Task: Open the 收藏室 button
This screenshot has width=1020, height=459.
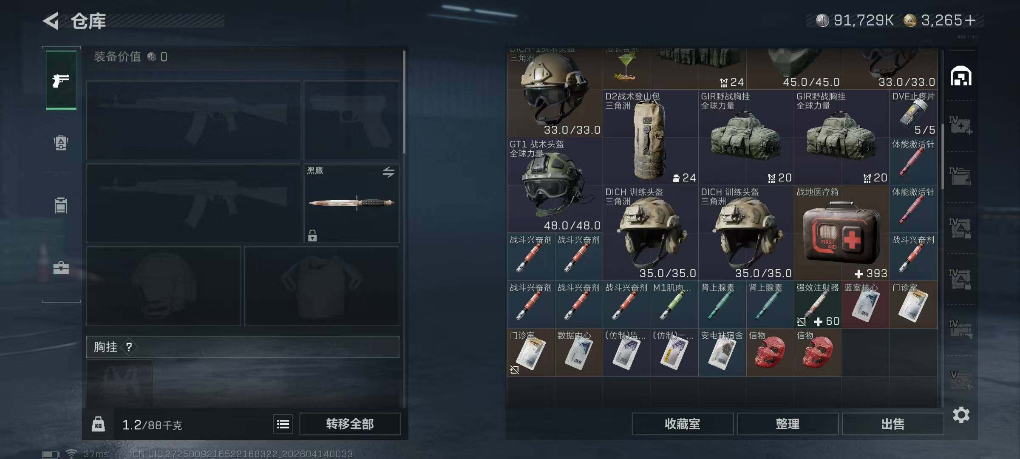Action: click(x=683, y=424)
